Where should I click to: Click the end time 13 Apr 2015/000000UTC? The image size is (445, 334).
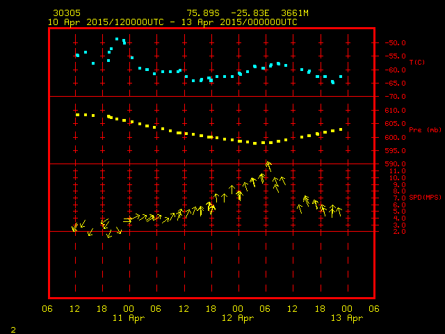pos(239,22)
